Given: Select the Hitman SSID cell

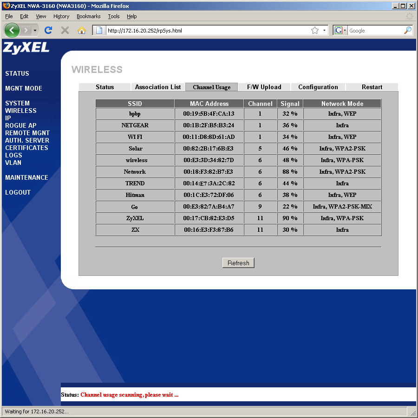Looking at the screenshot, I should coord(135,195).
